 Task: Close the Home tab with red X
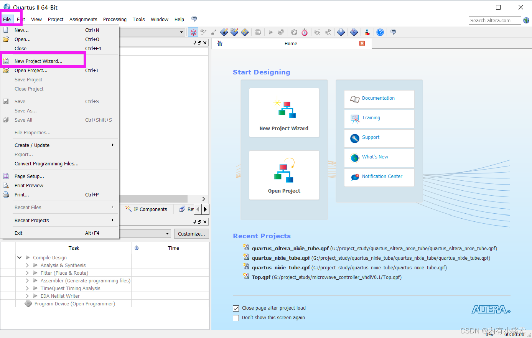[362, 43]
